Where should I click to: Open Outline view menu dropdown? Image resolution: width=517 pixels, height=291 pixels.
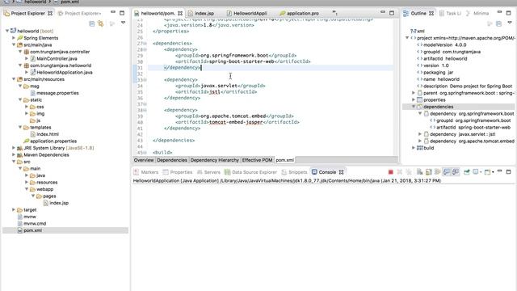point(510,23)
